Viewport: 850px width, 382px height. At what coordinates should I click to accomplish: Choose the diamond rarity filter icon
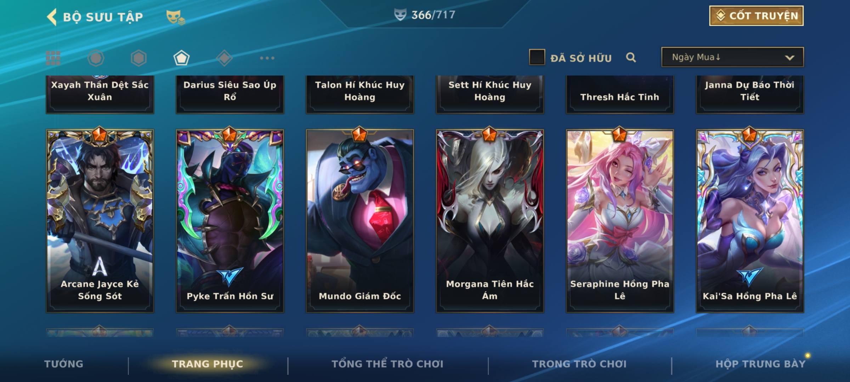224,58
